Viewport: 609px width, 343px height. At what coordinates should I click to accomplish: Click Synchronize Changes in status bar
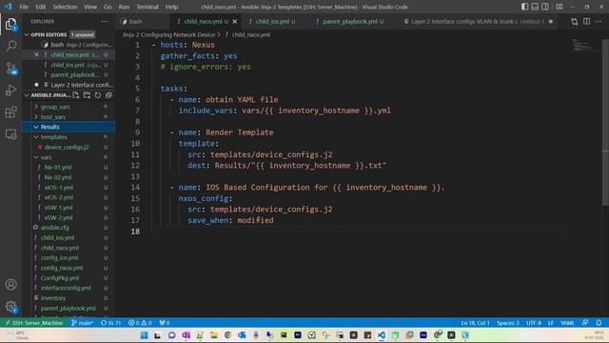pyautogui.click(x=110, y=323)
